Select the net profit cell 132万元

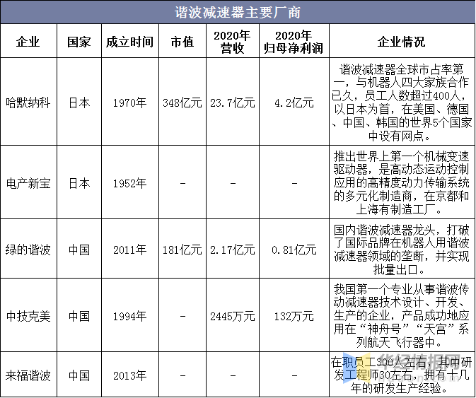[294, 317]
